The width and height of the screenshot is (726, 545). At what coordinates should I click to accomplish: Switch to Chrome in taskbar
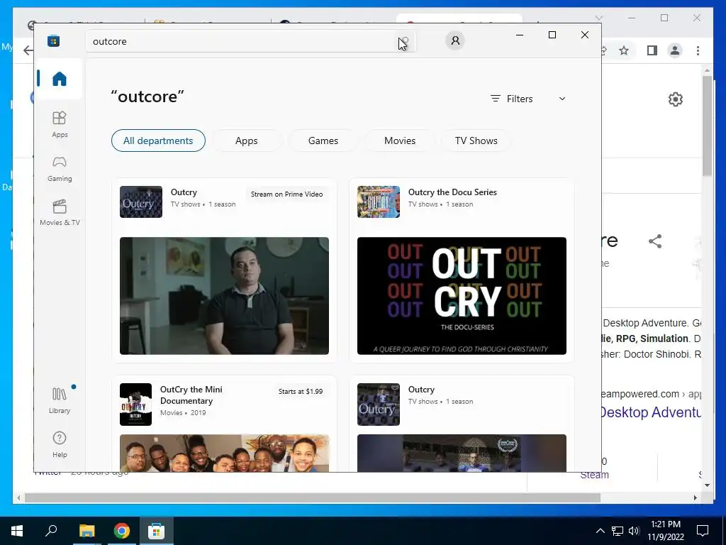(122, 531)
